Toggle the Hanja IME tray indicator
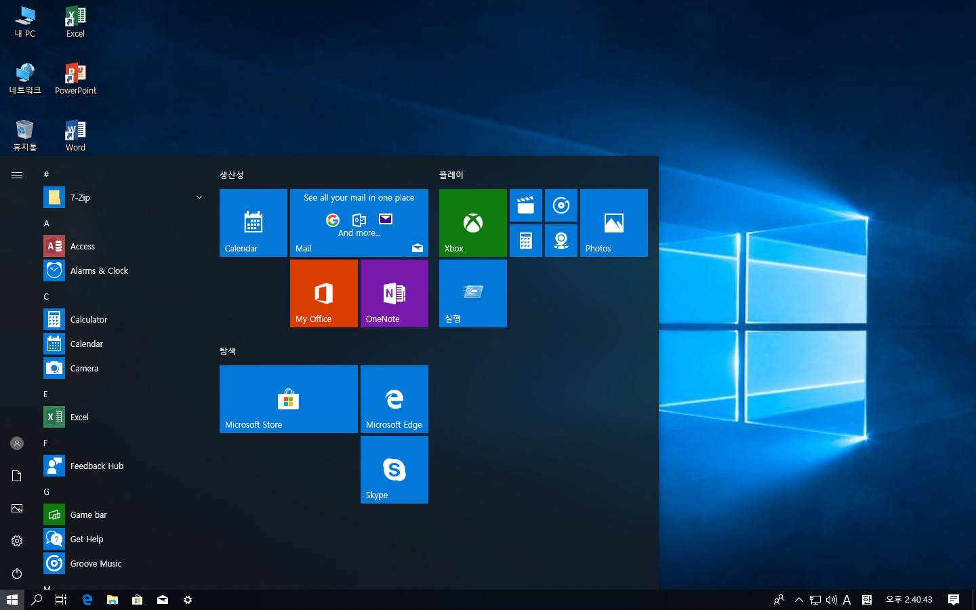 (867, 600)
